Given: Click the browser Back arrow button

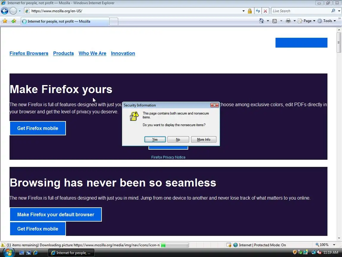Looking at the screenshot, I should tap(4, 11).
